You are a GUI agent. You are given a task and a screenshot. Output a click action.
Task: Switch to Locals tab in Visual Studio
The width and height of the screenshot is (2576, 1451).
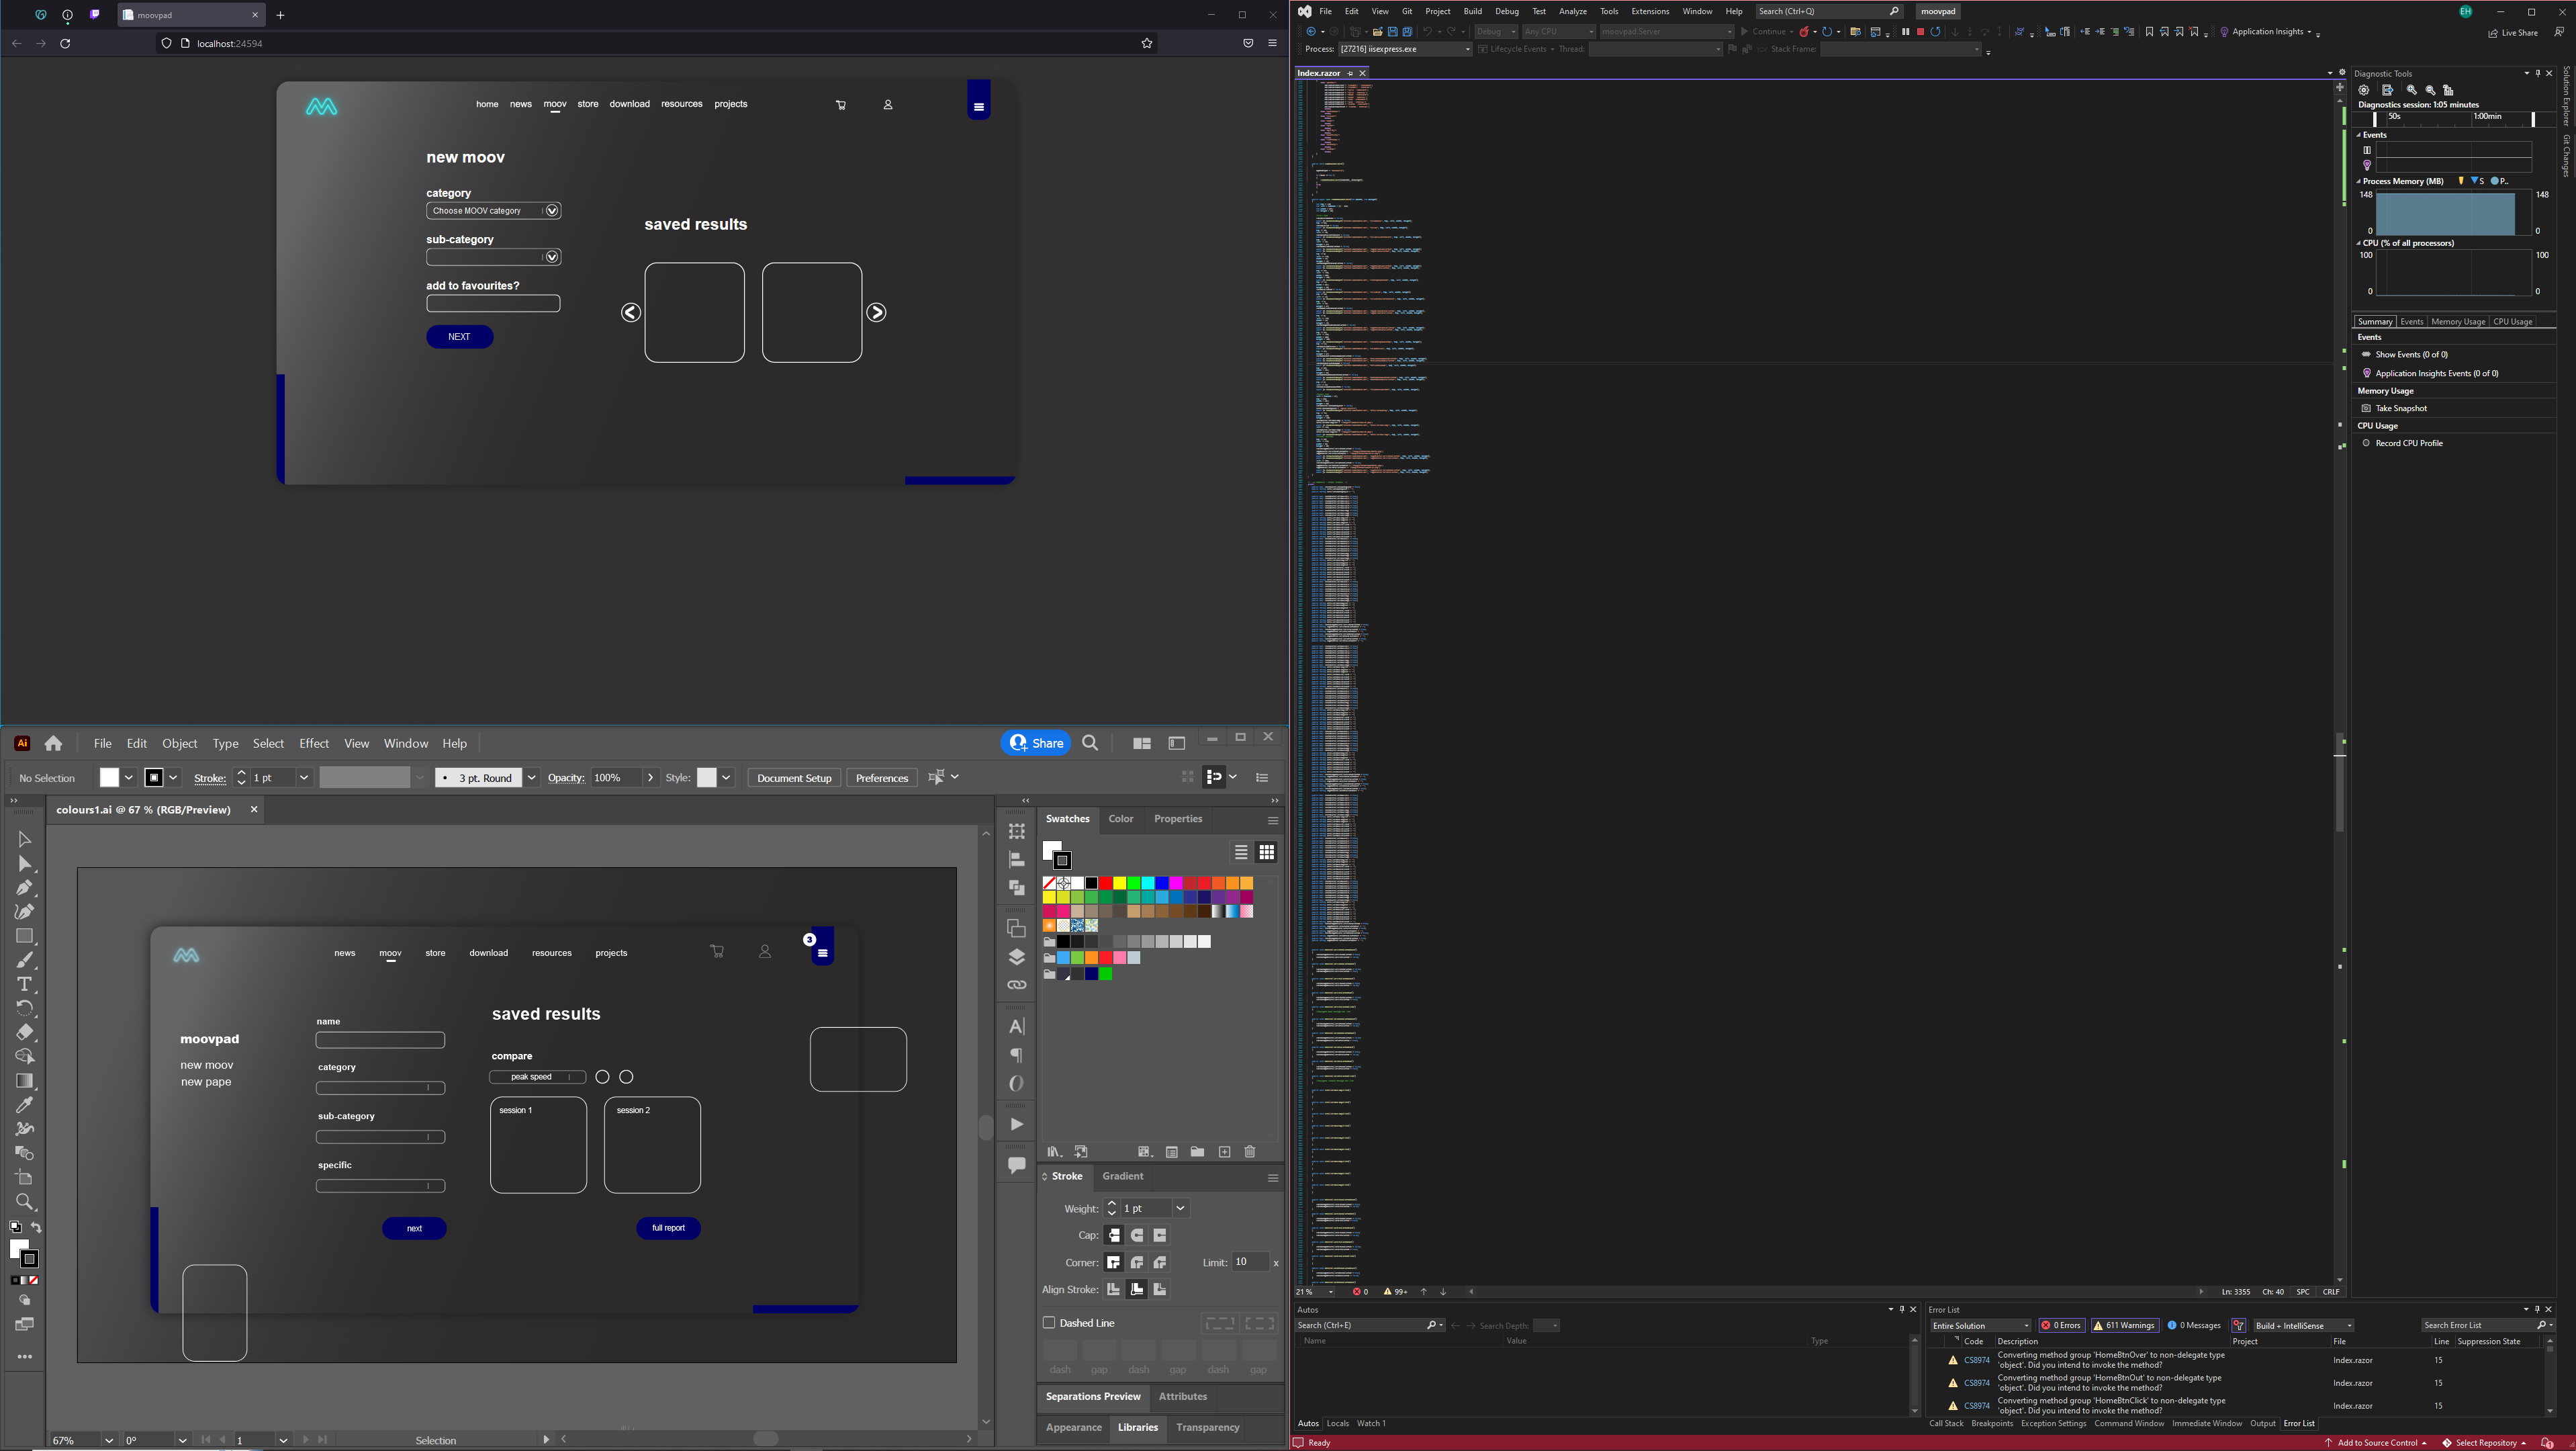click(1337, 1424)
